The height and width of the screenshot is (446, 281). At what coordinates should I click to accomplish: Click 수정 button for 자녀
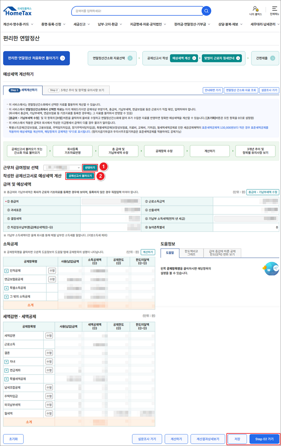tap(49, 362)
